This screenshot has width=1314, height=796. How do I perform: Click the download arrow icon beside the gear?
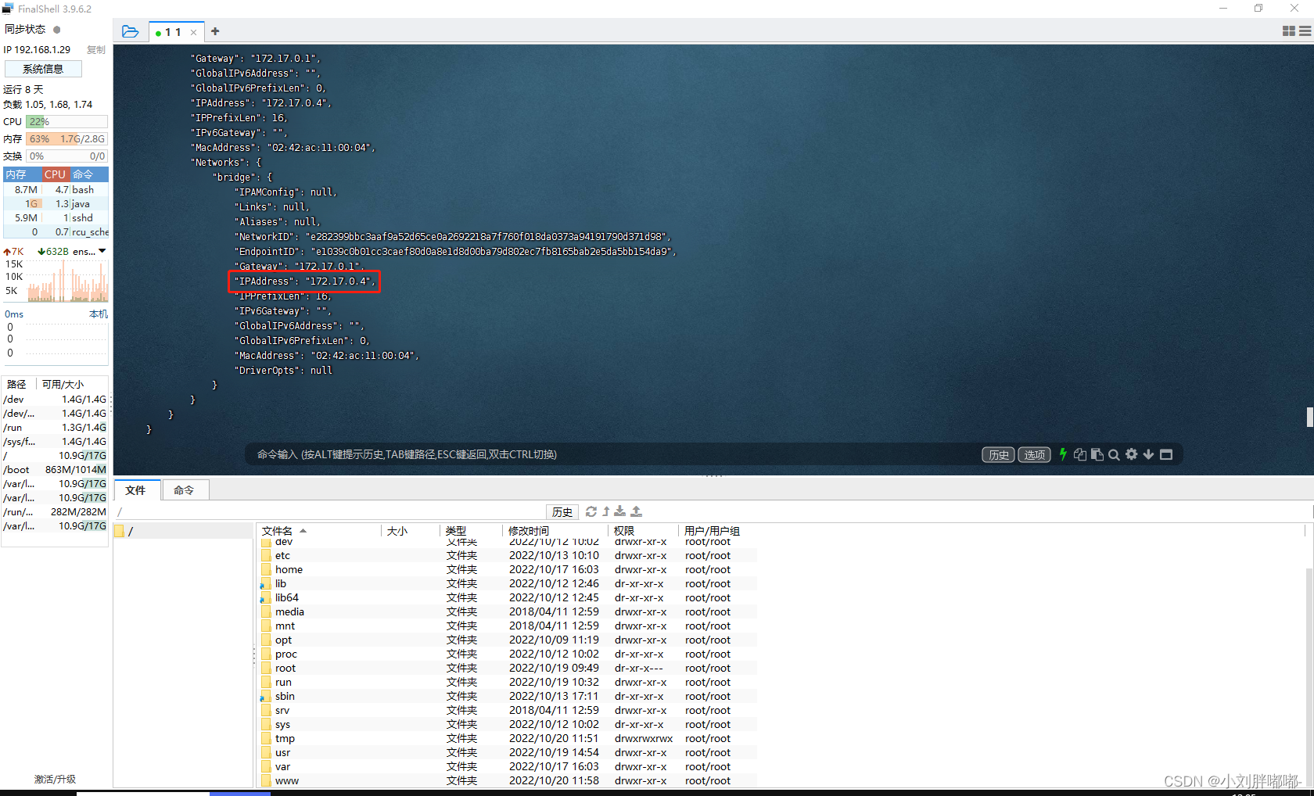coord(1147,454)
